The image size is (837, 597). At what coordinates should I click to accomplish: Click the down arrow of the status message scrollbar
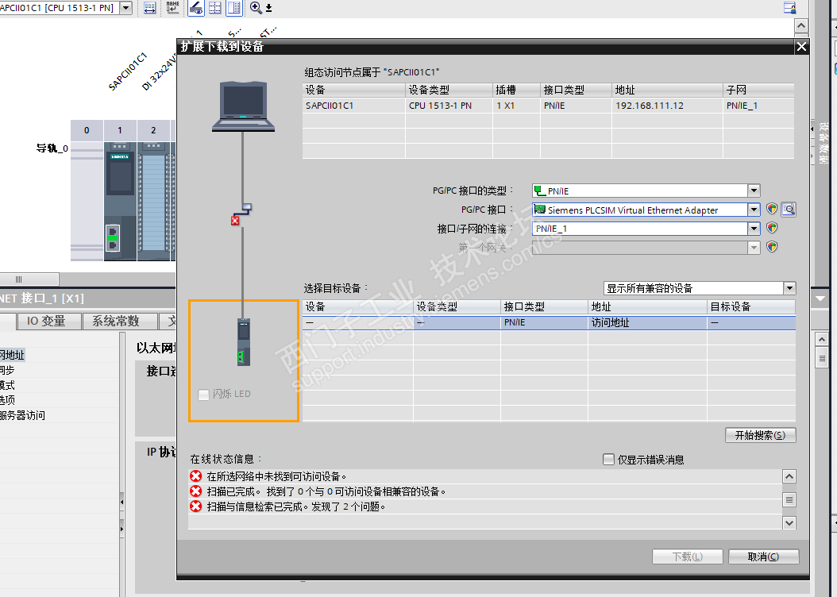coord(789,523)
